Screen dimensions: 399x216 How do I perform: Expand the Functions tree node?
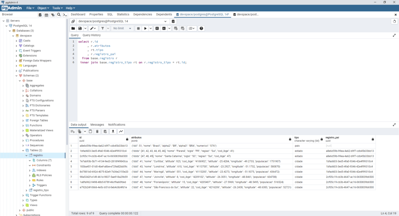(x=23, y=126)
